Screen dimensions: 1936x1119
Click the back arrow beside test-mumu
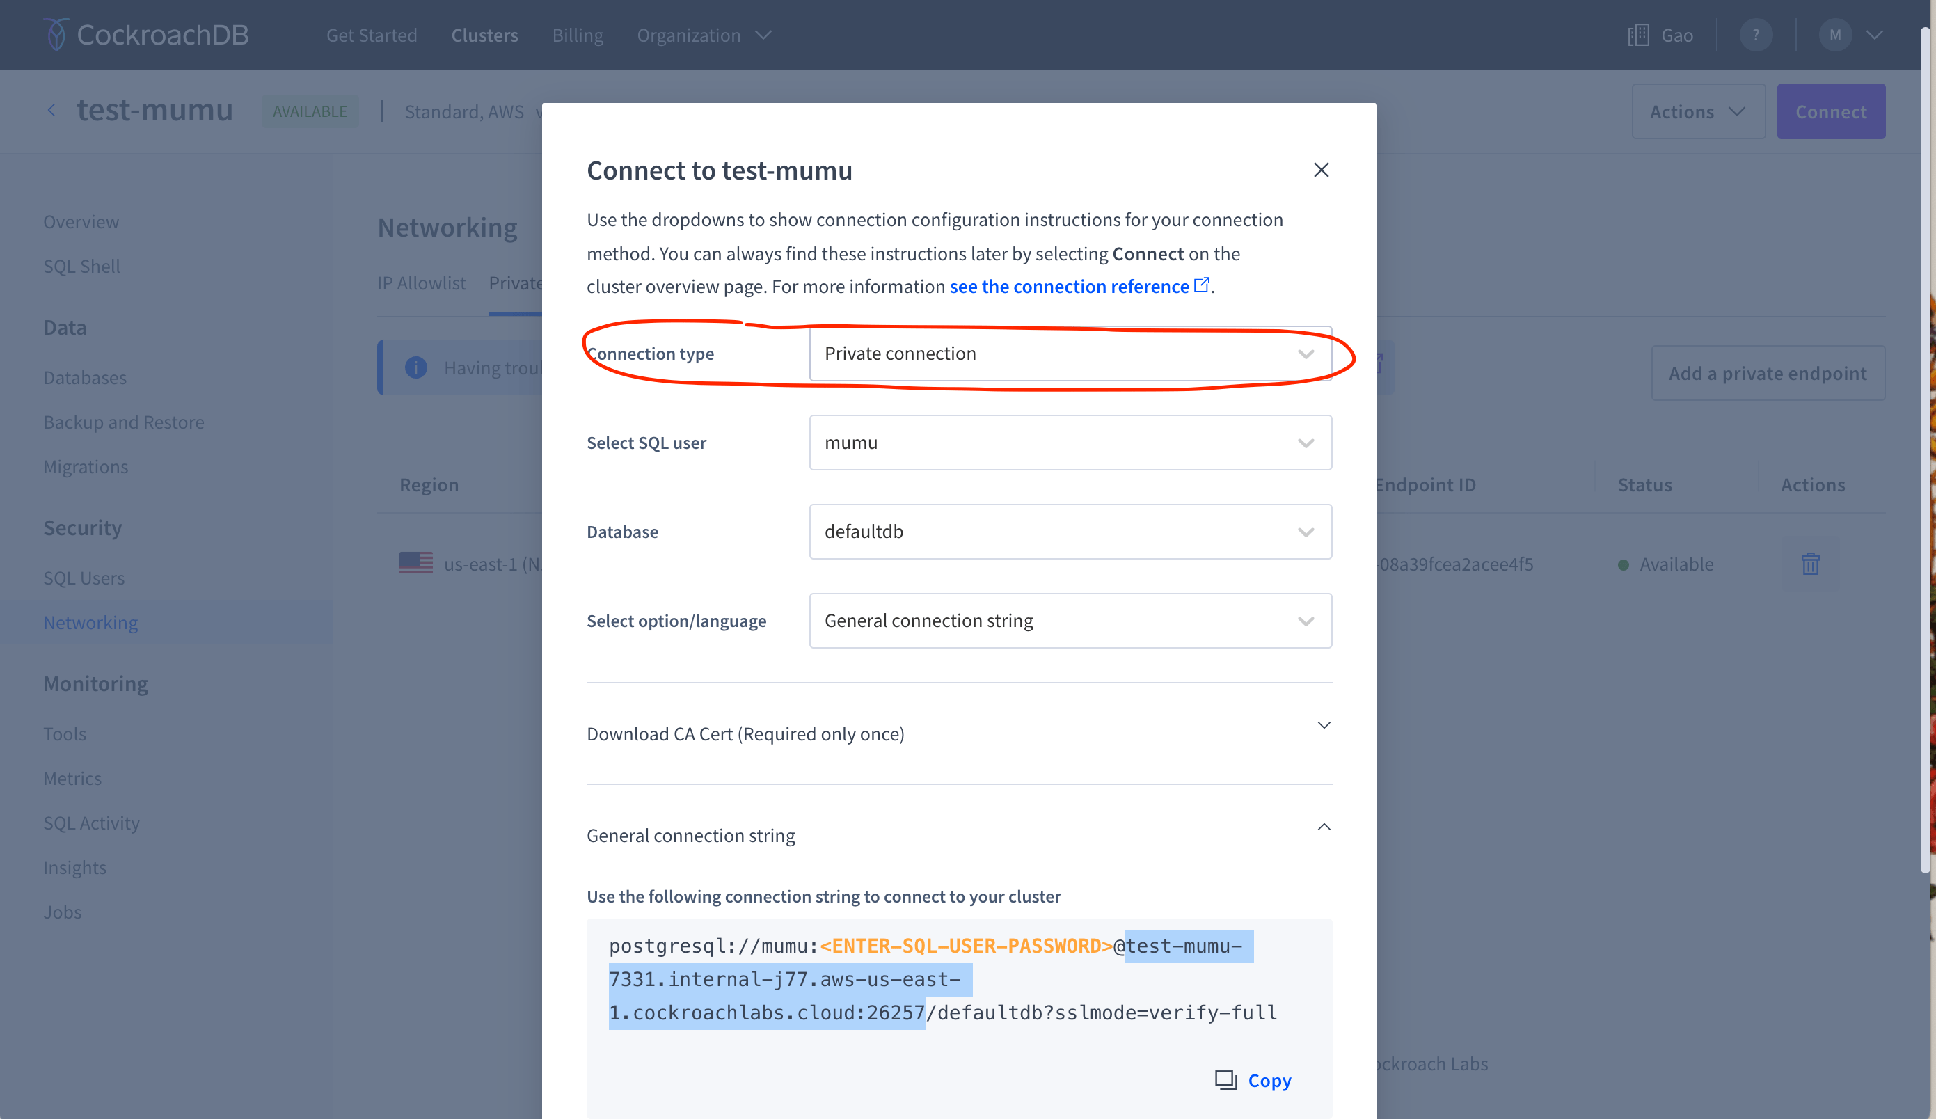tap(51, 111)
